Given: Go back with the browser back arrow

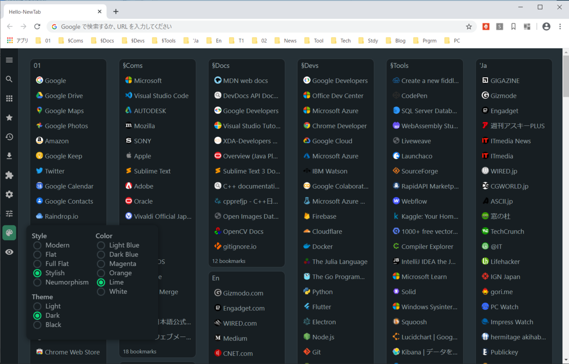Looking at the screenshot, I should tap(9, 27).
